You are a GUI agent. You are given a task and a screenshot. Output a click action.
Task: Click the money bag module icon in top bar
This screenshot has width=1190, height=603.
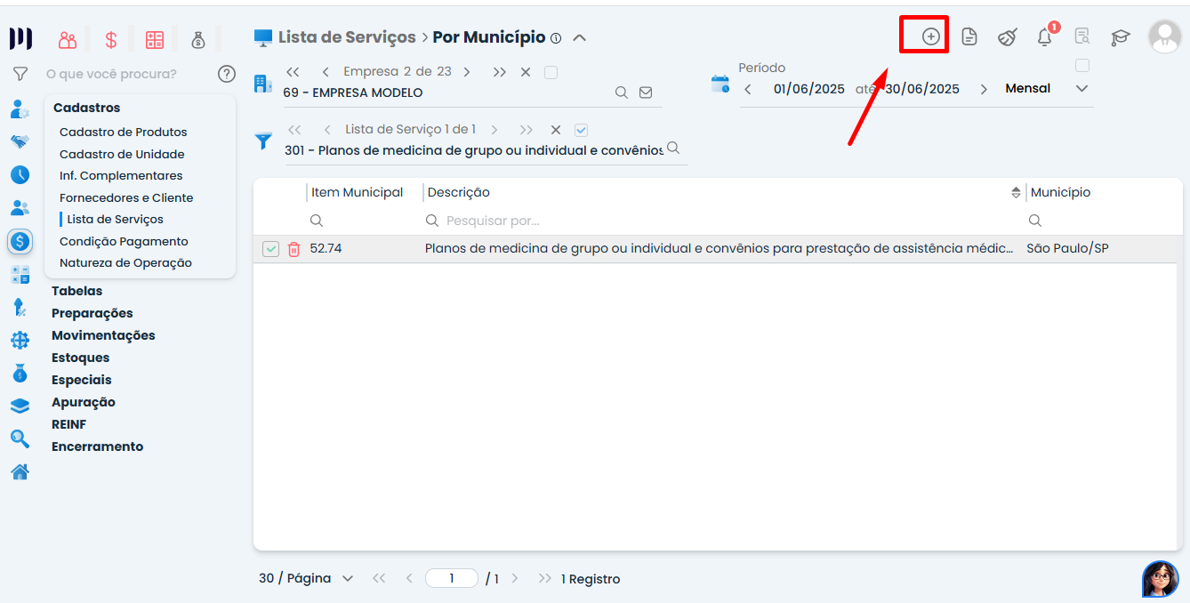coord(198,39)
